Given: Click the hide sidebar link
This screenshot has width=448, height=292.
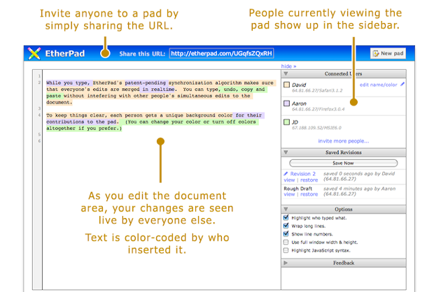Looking at the screenshot, I should pyautogui.click(x=288, y=66).
